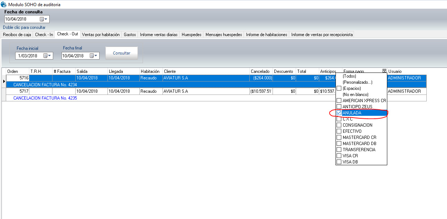
Task: Toggle the MASTERCARD DB checkbox
Action: [339, 144]
